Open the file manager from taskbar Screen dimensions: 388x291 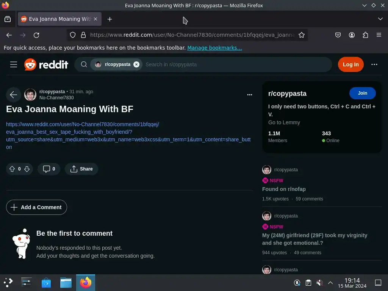(x=66, y=283)
